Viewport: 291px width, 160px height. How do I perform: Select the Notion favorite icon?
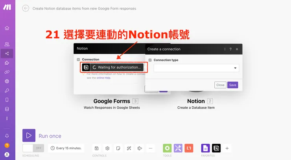[216, 148]
